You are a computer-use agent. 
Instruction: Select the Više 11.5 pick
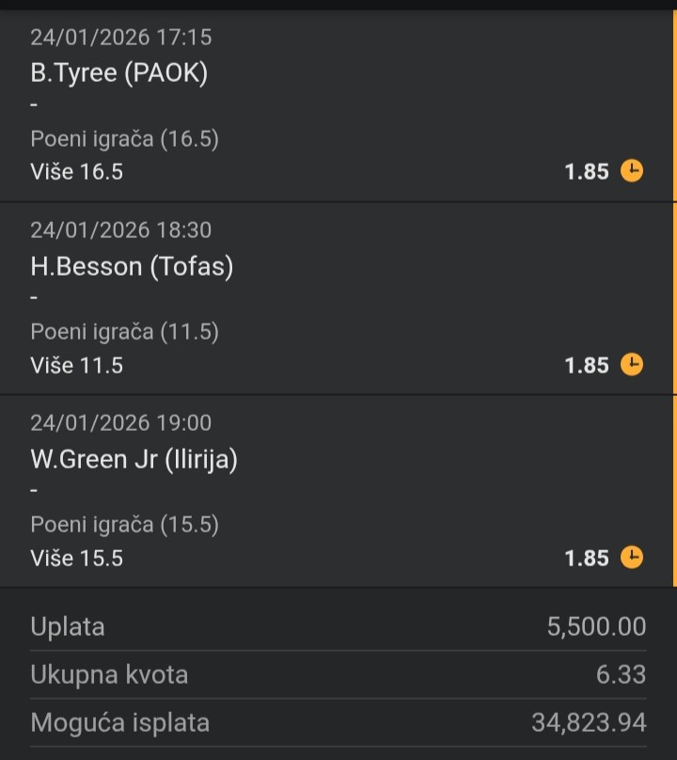(x=77, y=365)
